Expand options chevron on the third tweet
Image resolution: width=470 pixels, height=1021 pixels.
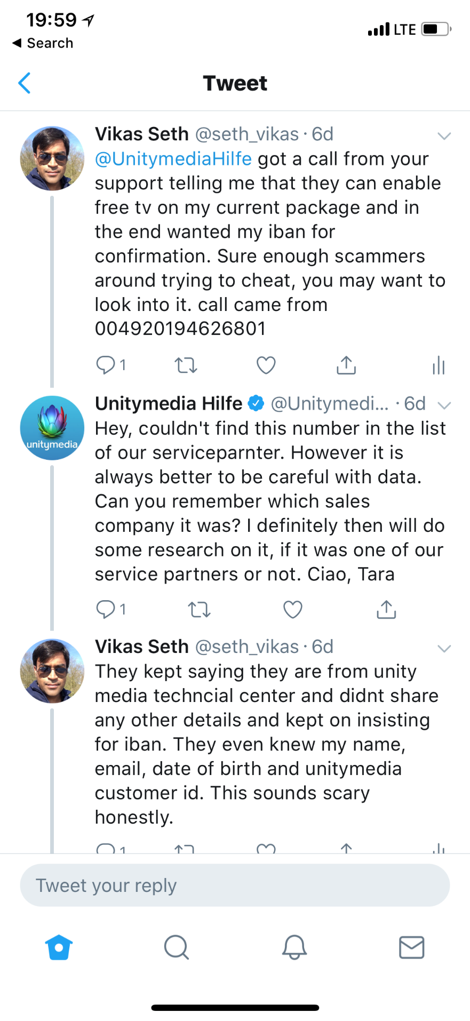tap(444, 648)
